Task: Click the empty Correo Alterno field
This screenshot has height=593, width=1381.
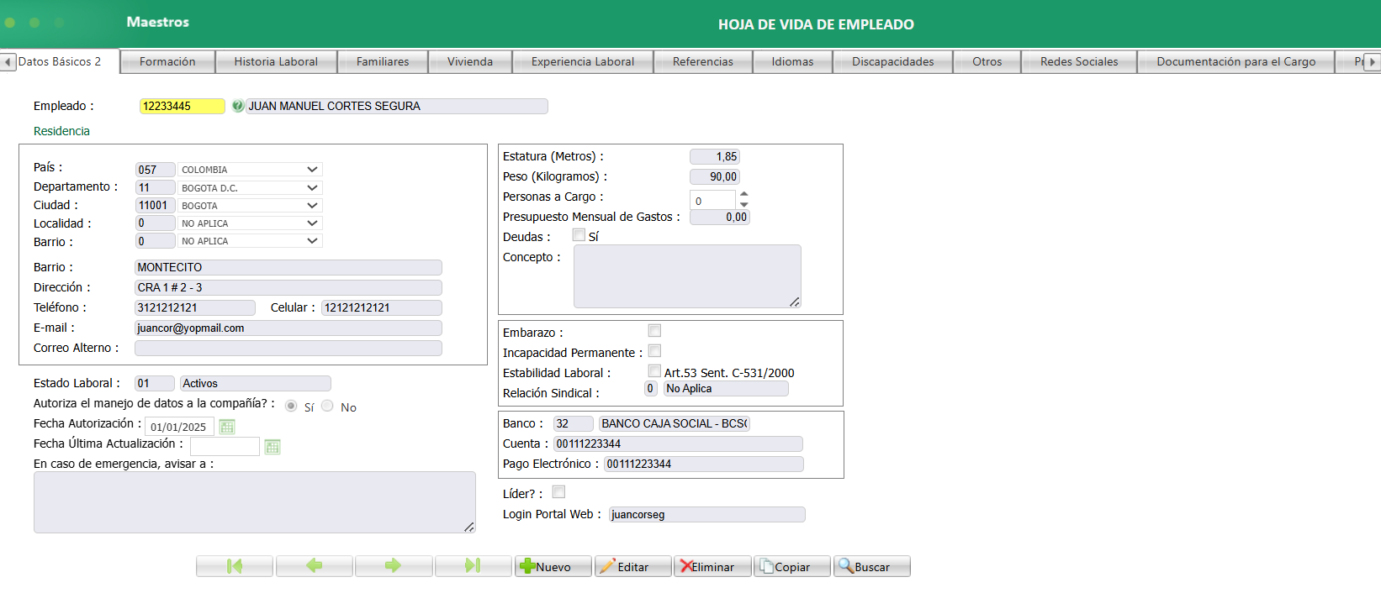Action: (x=288, y=348)
